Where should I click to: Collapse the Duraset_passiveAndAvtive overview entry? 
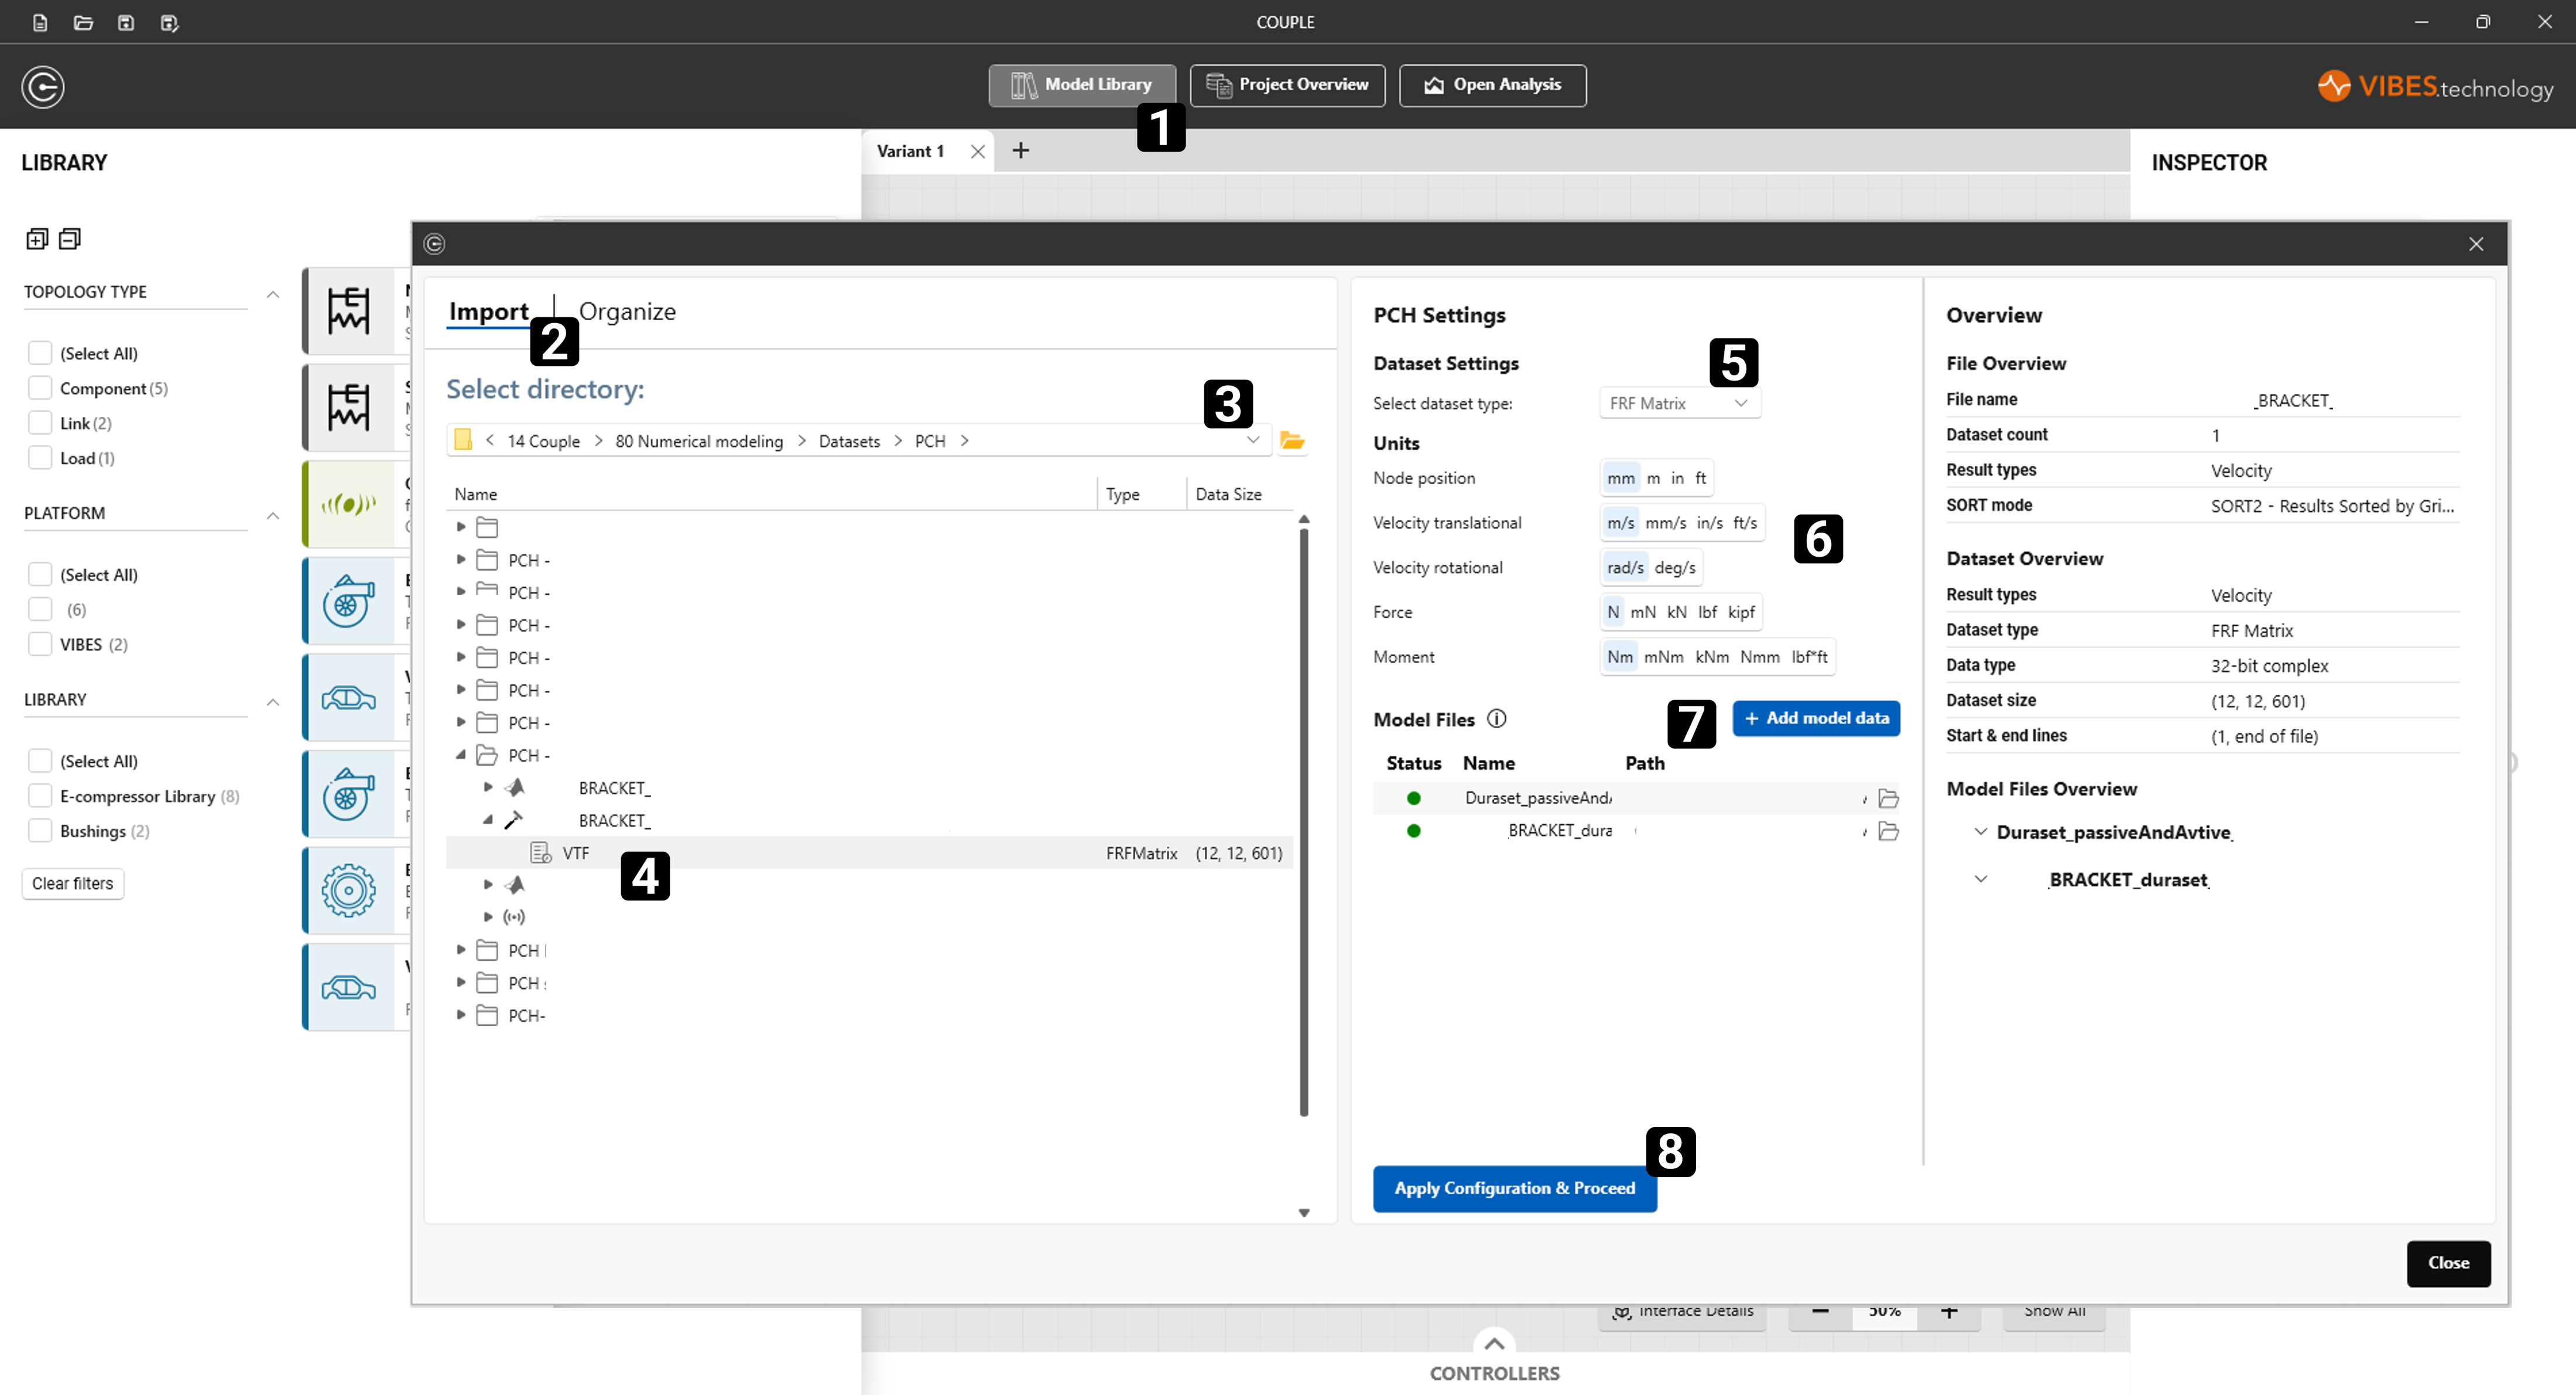click(1981, 831)
